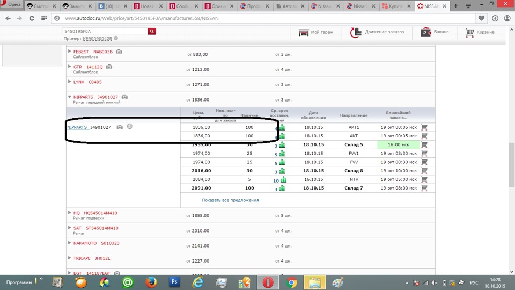The width and height of the screenshot is (515, 290).
Task: Add the Склад 5 offer to cart
Action: tap(424, 144)
